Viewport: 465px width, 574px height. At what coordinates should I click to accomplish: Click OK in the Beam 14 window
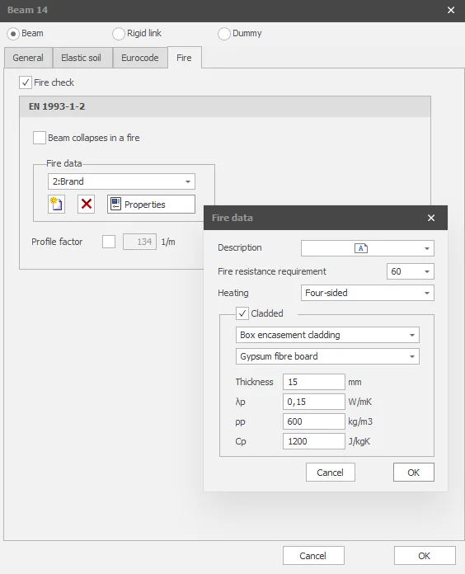click(x=425, y=556)
